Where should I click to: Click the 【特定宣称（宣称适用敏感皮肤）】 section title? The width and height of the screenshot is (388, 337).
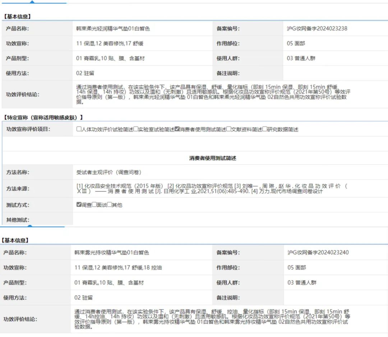[43, 117]
